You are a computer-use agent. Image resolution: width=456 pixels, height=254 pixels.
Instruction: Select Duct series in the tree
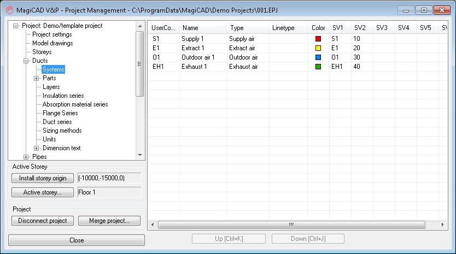pyautogui.click(x=57, y=121)
